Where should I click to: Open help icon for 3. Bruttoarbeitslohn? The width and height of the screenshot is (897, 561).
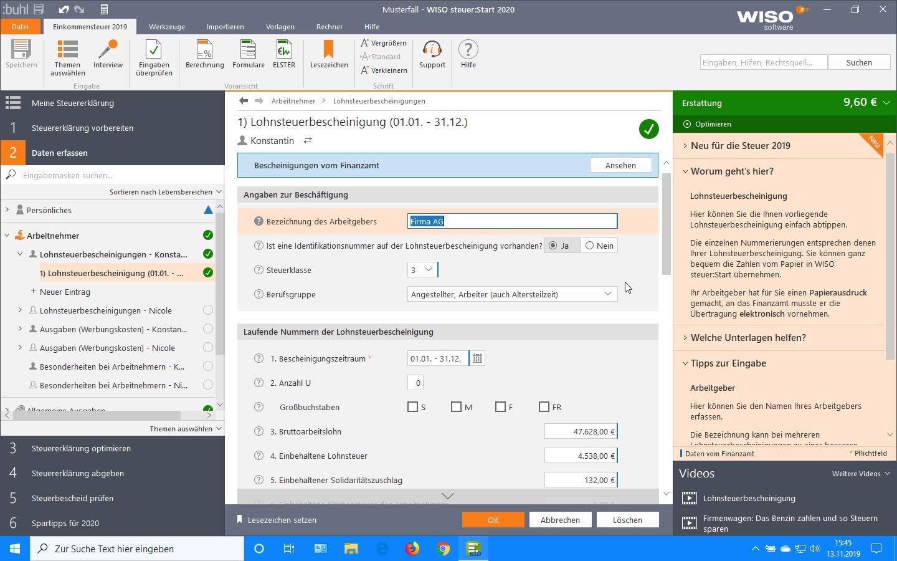[259, 431]
